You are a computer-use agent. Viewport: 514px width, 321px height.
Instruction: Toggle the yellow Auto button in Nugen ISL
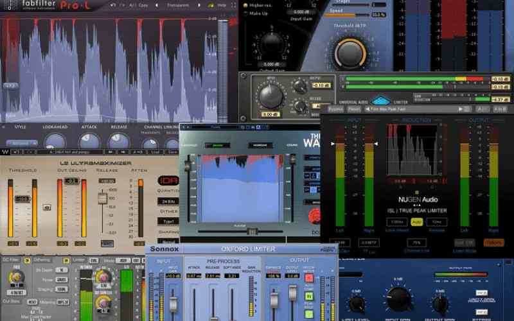click(x=416, y=222)
